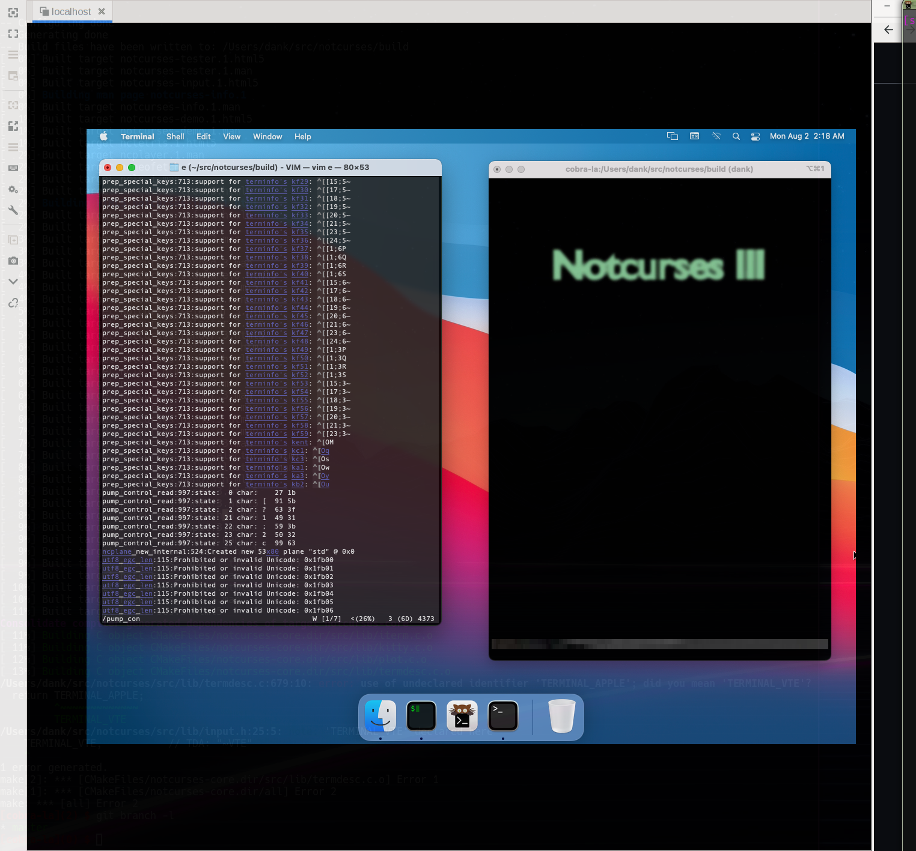Open the kitty terminal from the Dock

[462, 716]
